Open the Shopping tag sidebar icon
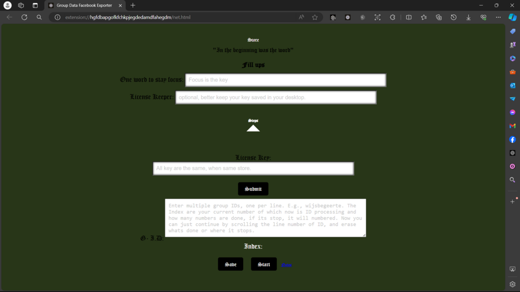Screen dimensions: 520x292 tap(512, 32)
